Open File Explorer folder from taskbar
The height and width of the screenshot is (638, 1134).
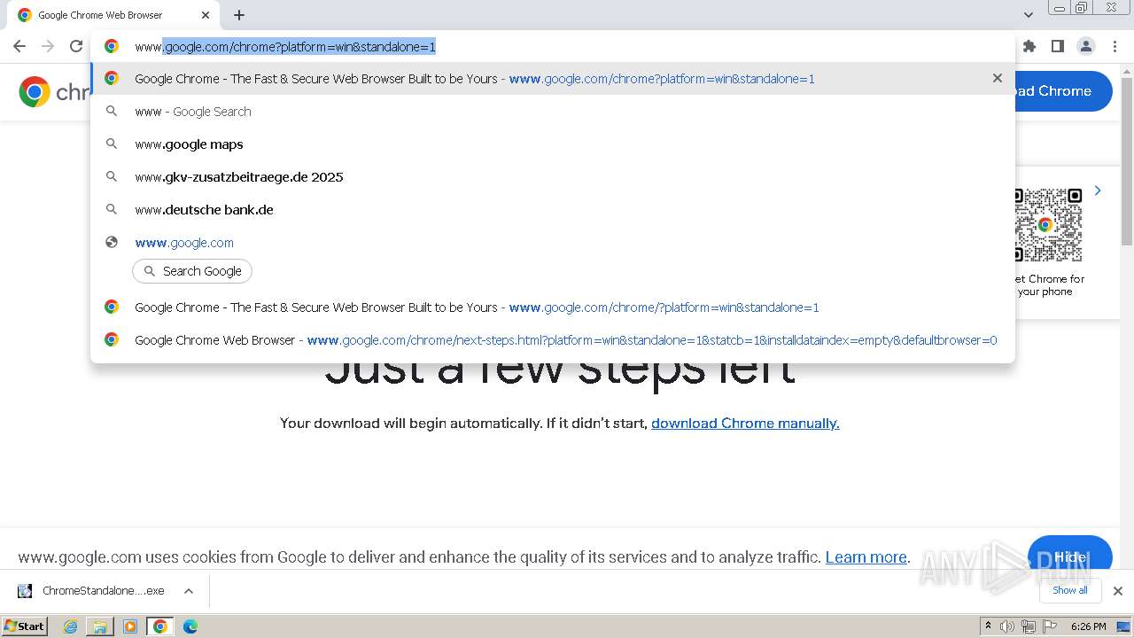(x=100, y=626)
